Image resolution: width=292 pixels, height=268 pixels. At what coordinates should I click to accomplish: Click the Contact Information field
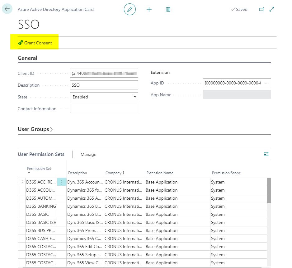click(104, 109)
